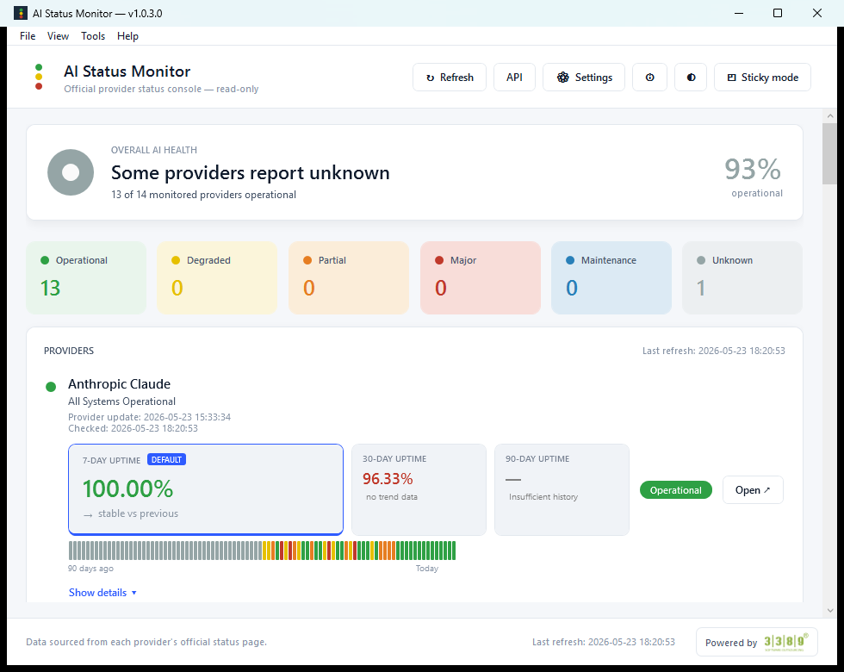Select the 30-day uptime card
Screen dimensions: 844x672
coord(419,489)
